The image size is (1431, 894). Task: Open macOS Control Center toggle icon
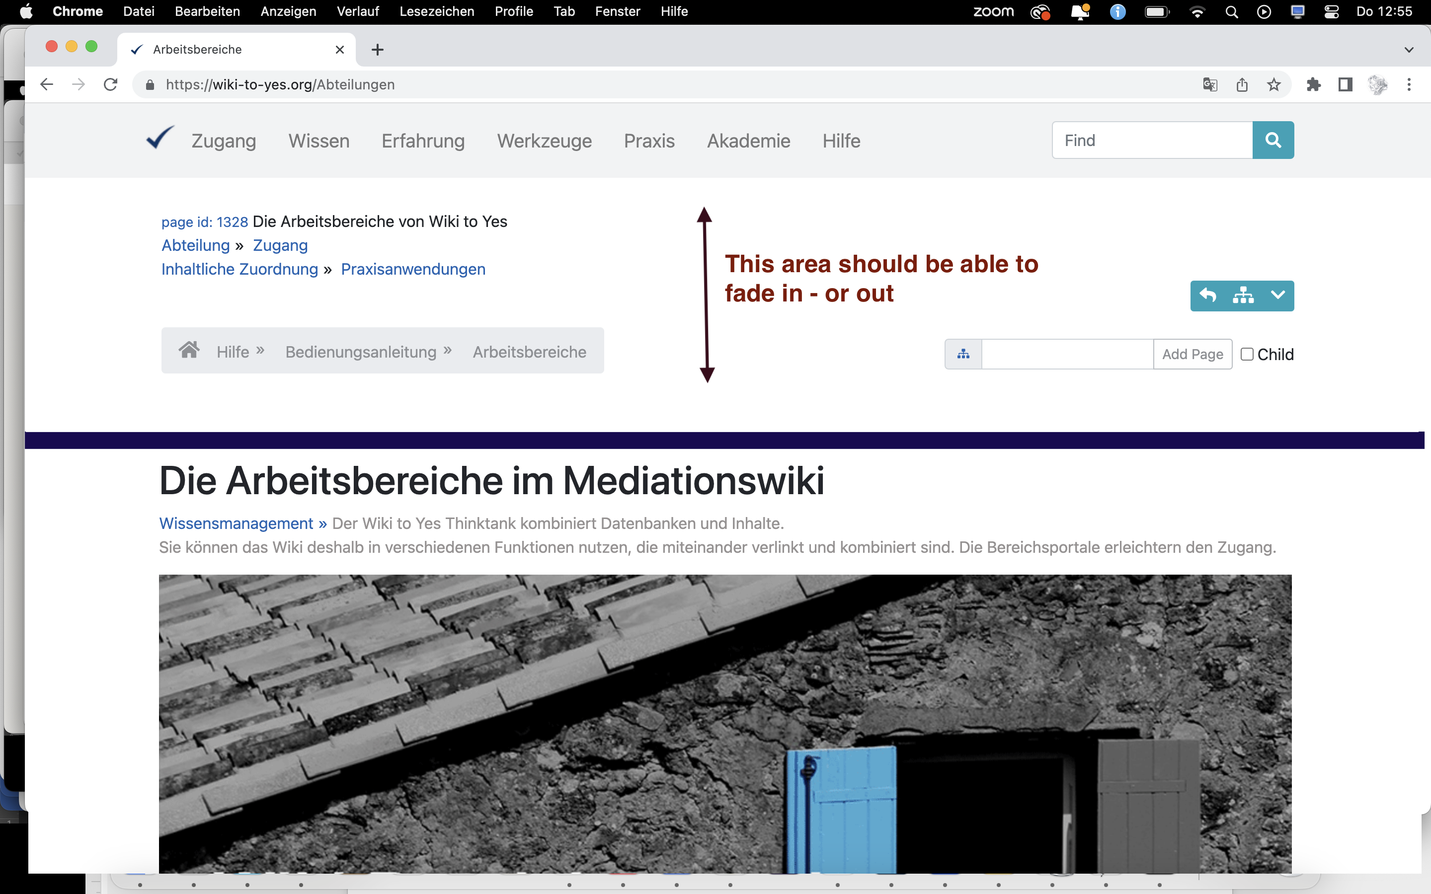pyautogui.click(x=1331, y=12)
